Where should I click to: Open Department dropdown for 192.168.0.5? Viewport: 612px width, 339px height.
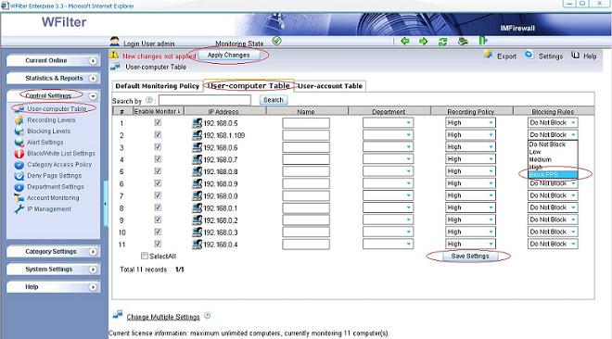(x=388, y=123)
